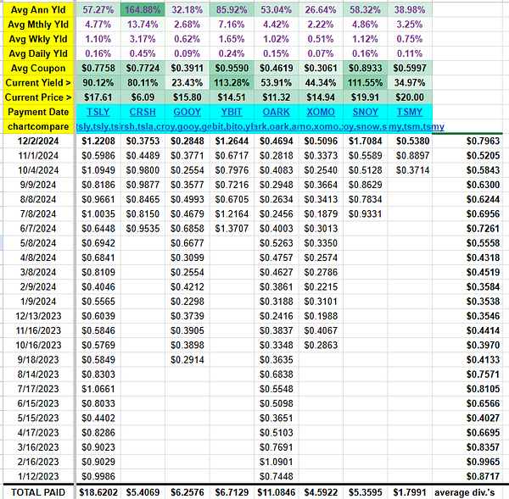The image size is (509, 499).
Task: Select the 12/2/2024 date cell
Action: (38, 141)
